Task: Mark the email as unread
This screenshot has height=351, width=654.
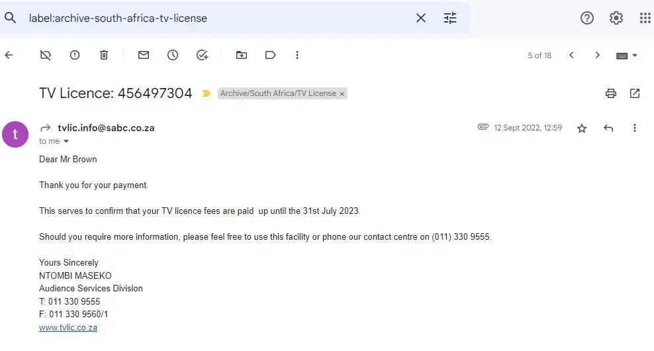Action: 144,55
